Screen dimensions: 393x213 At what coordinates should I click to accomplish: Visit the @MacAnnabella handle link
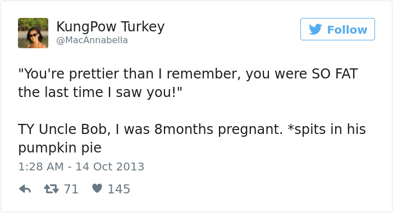[92, 40]
